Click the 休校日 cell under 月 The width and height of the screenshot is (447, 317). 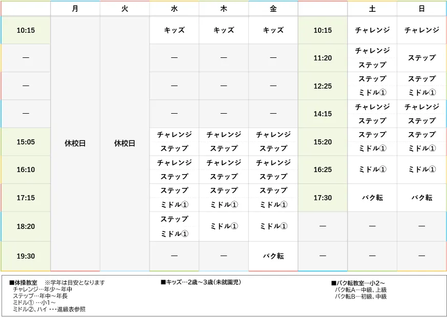pyautogui.click(x=74, y=143)
